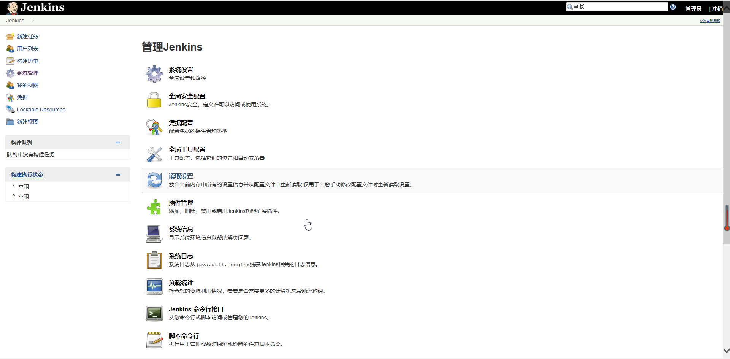Viewport: 730px width, 359px height.
Task: Click the 我的视图 icon in sidebar
Action: click(x=10, y=85)
